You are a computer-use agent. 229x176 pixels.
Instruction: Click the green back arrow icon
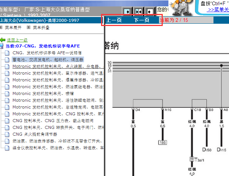pos(3,40)
